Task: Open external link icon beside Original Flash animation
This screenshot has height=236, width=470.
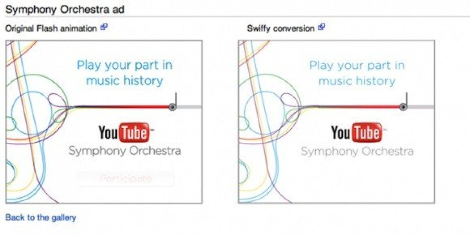Action: [104, 27]
